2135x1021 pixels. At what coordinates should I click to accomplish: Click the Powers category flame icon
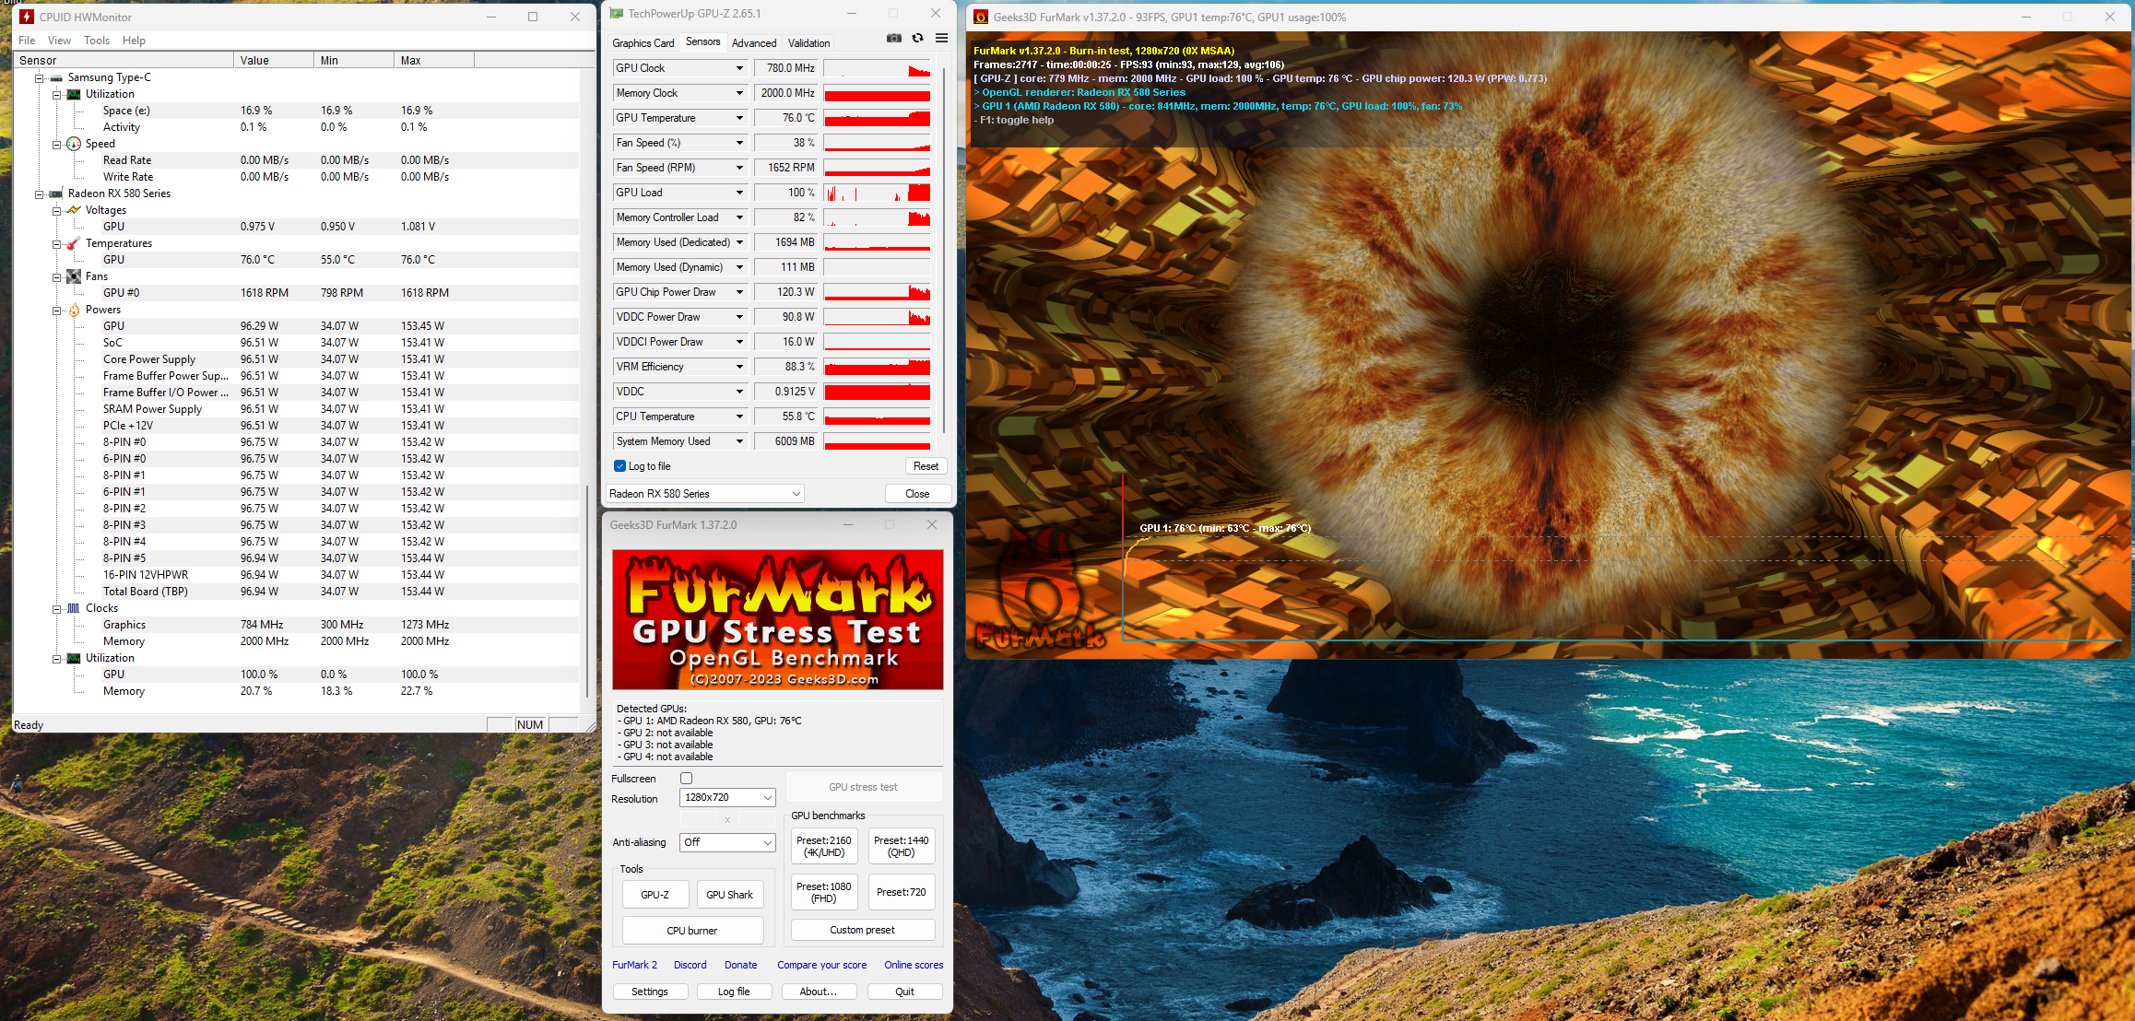tap(74, 310)
